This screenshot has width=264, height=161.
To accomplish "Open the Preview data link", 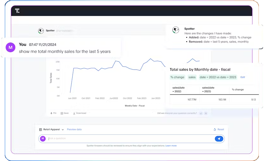I will (74, 130).
